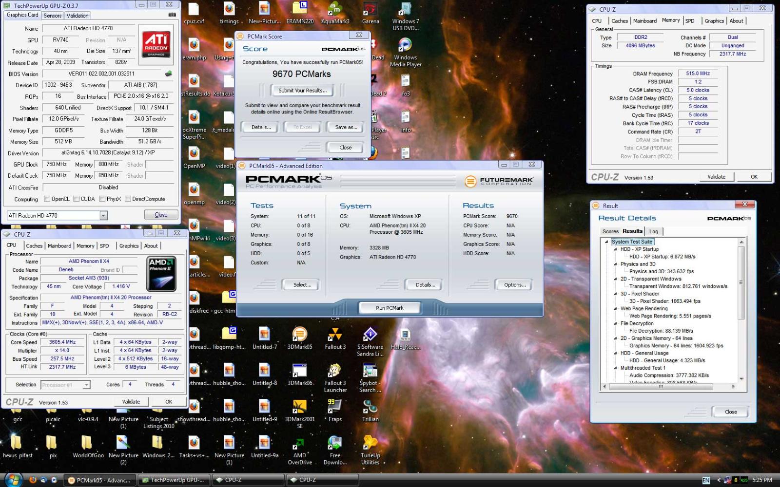The height and width of the screenshot is (487, 780).
Task: Switch to Validation tab in GPU-Z
Action: [78, 16]
